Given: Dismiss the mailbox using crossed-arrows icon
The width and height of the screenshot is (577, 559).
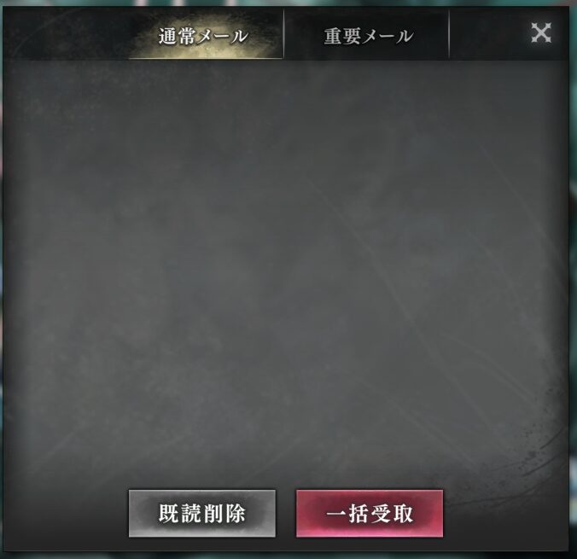Looking at the screenshot, I should [541, 32].
